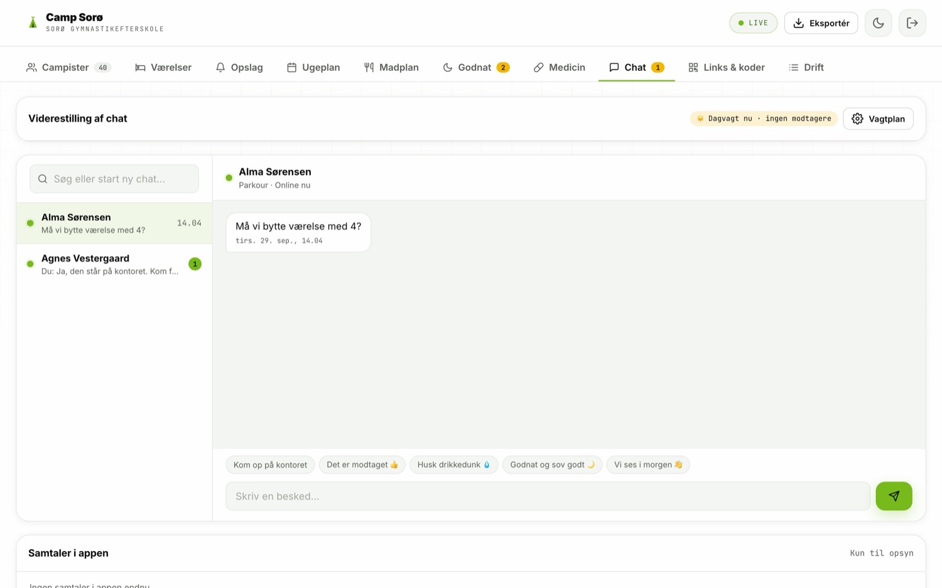The image size is (942, 588).
Task: Open the Medicin tab
Action: tap(560, 67)
